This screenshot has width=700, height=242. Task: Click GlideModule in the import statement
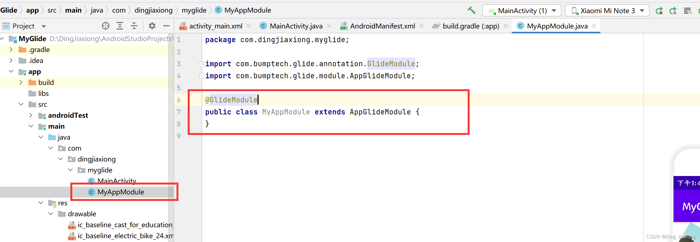(x=391, y=64)
